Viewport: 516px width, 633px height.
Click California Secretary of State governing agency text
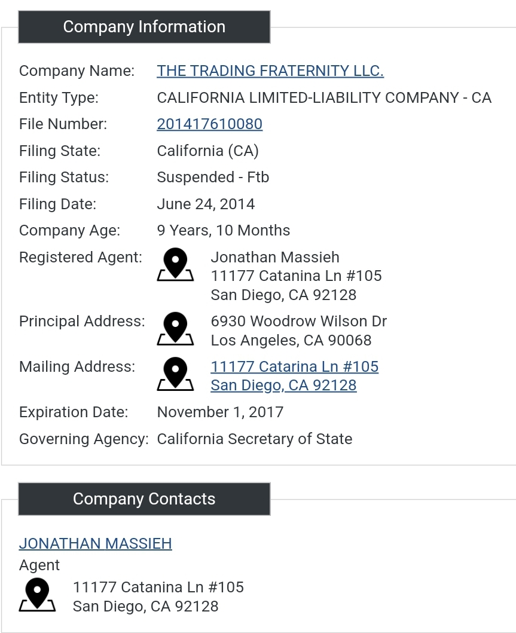[254, 439]
